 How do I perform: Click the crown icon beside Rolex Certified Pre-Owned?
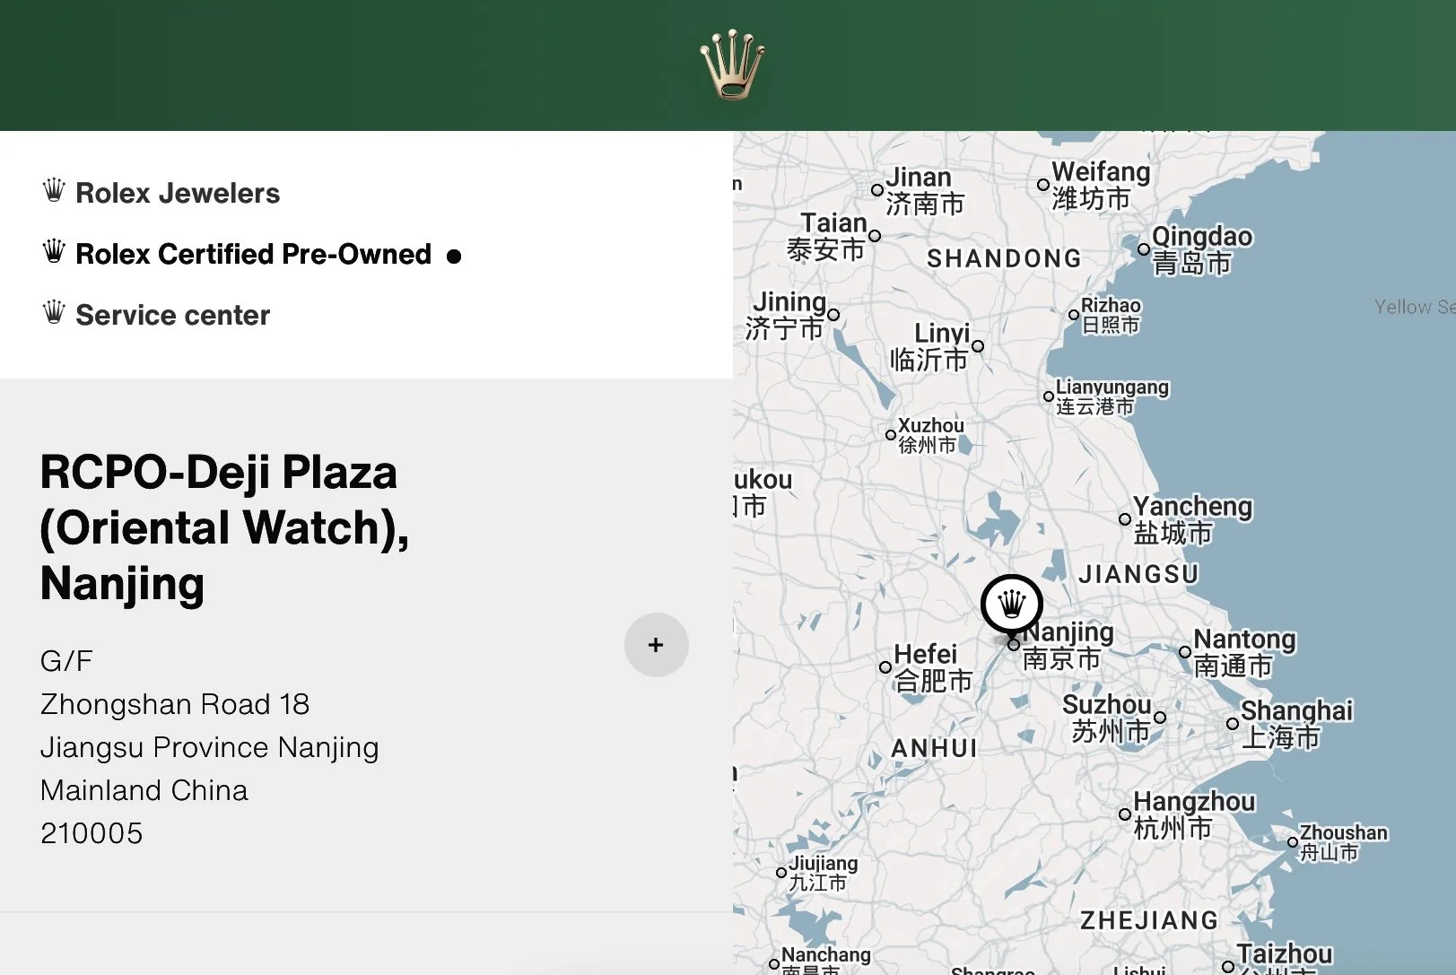point(54,251)
